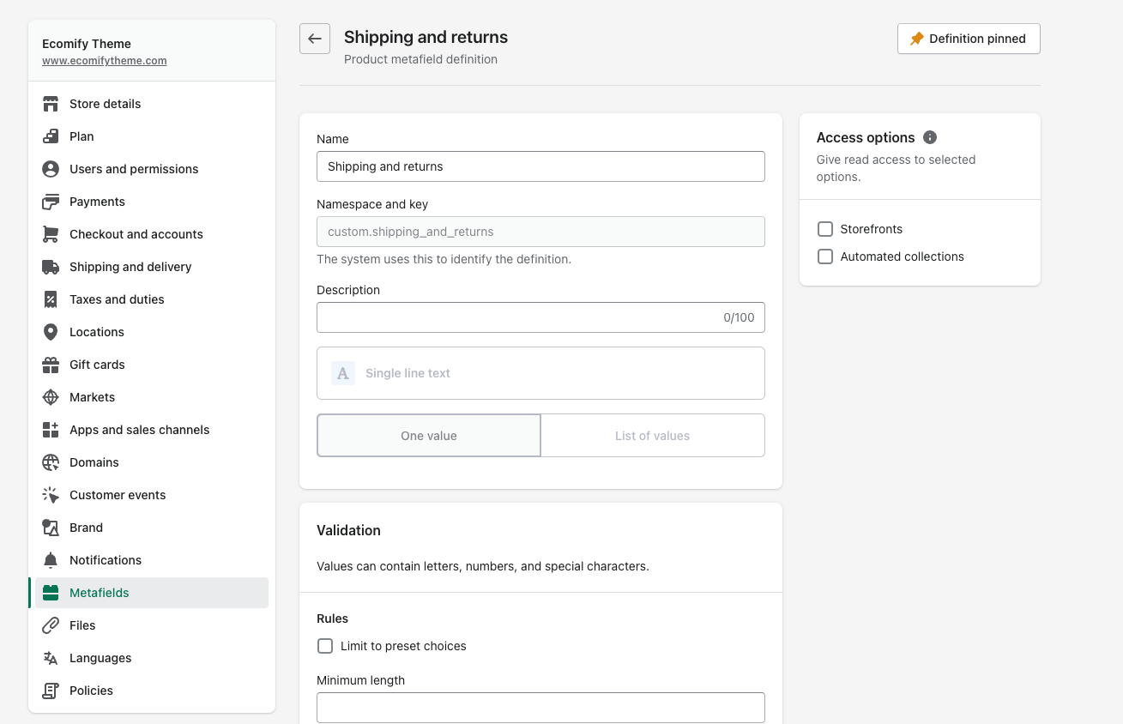Go back using the arrow button
The image size is (1123, 724).
point(315,39)
